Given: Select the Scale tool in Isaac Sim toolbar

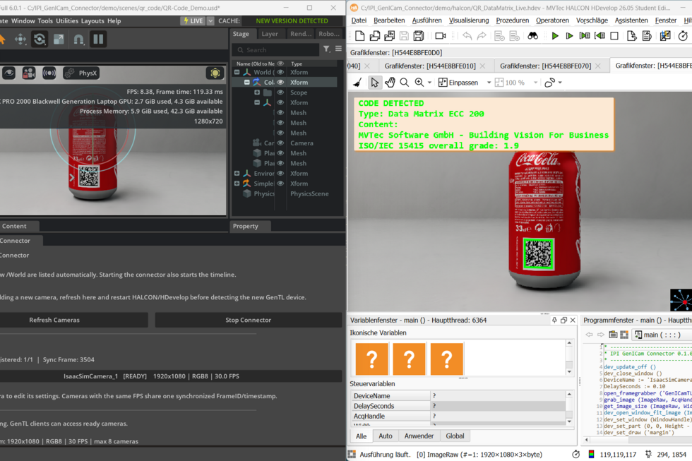Looking at the screenshot, I should pos(59,40).
